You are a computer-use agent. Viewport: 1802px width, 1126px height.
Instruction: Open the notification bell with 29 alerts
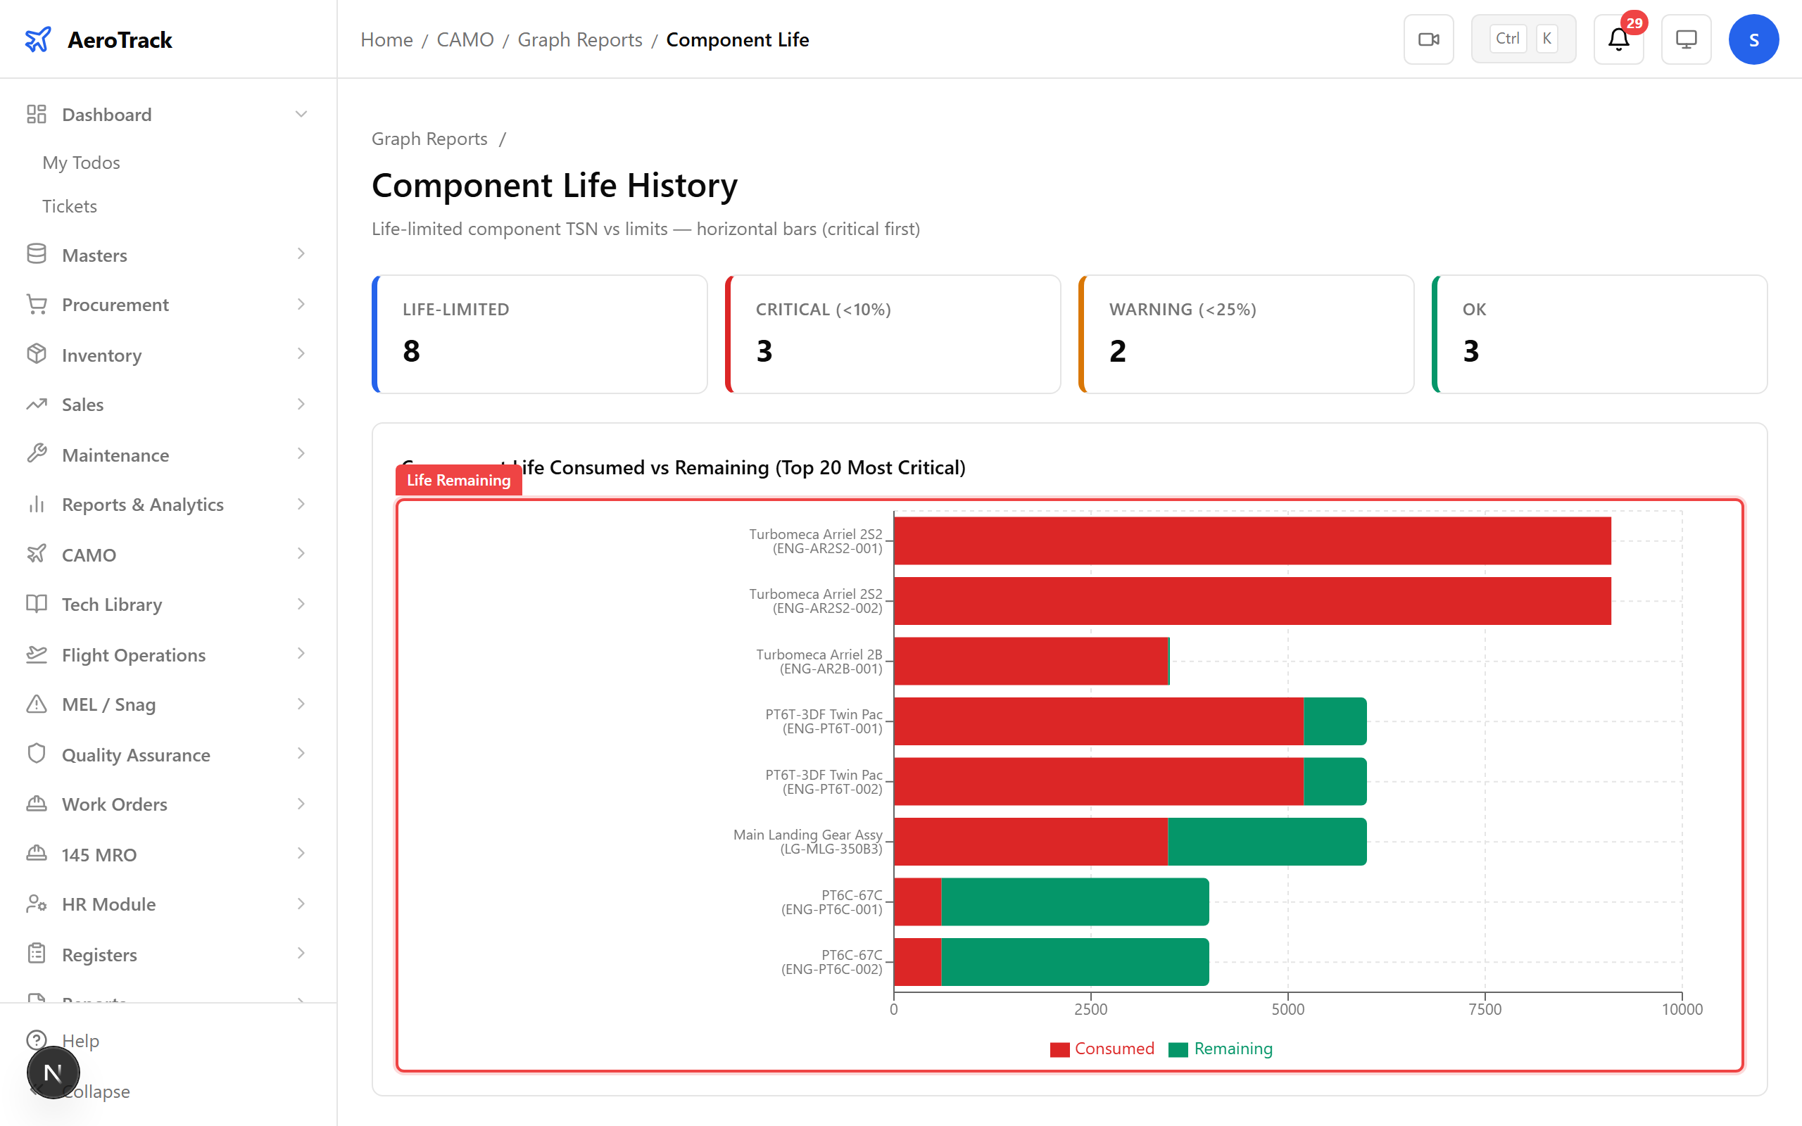tap(1618, 39)
